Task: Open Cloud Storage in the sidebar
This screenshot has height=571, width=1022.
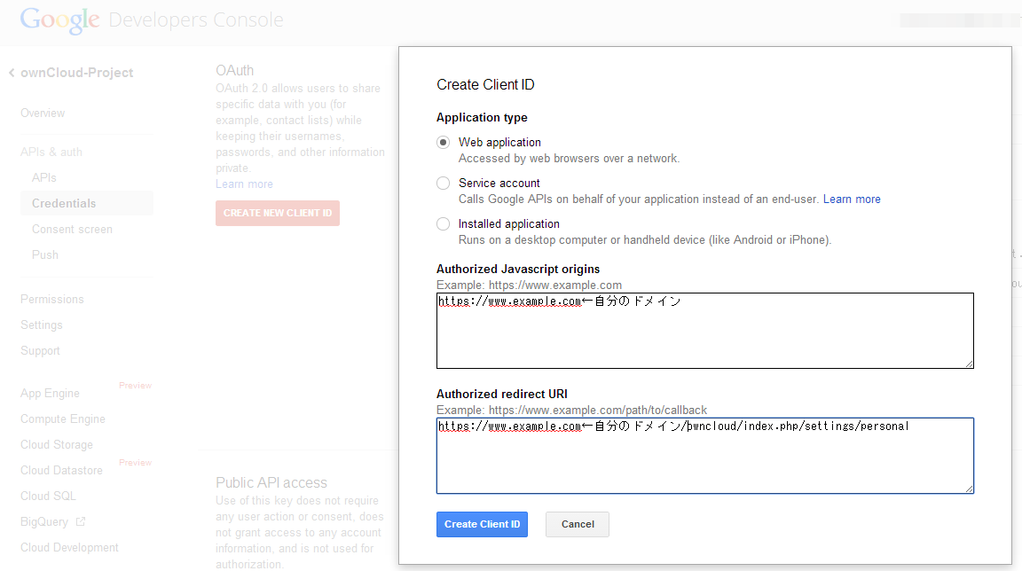Action: [57, 445]
